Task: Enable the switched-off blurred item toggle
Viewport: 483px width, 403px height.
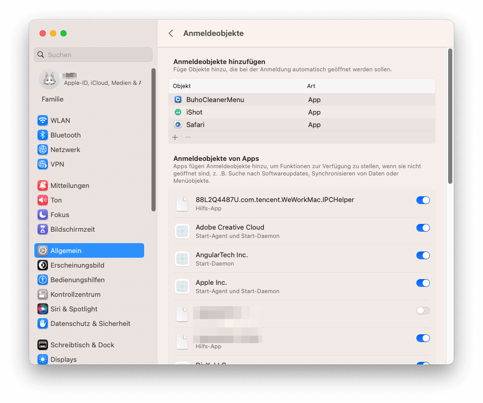Action: (423, 310)
